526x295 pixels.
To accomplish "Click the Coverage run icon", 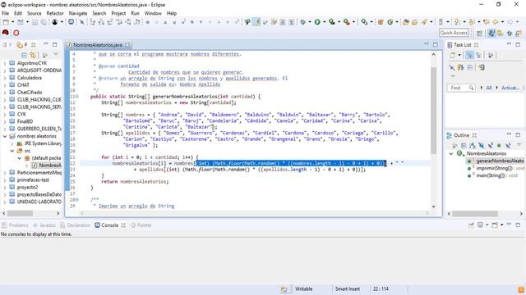I will 332,22.
